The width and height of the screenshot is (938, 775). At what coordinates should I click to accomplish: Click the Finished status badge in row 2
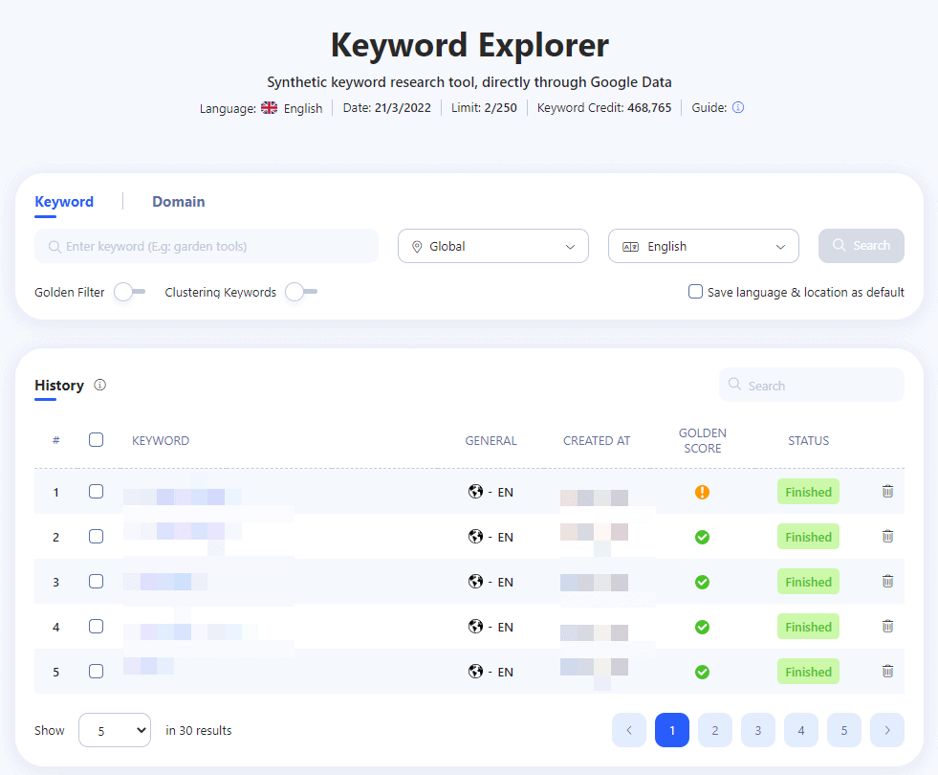click(x=808, y=537)
